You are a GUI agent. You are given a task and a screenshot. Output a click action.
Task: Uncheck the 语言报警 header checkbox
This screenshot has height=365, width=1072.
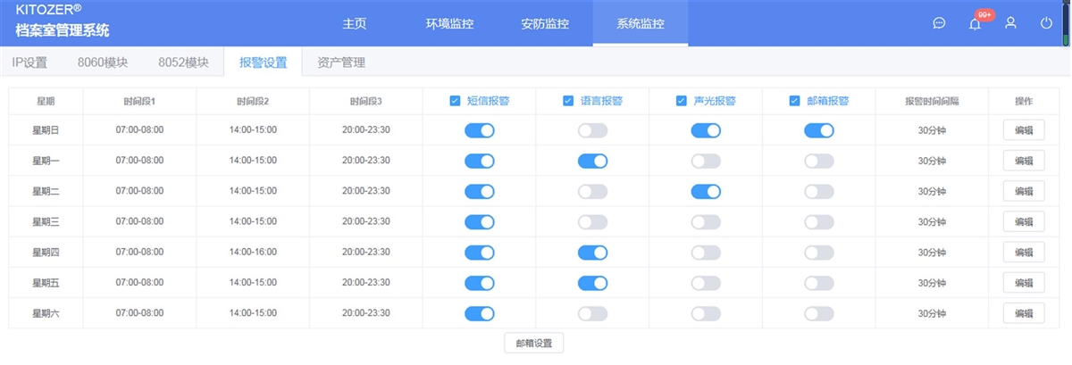point(568,101)
